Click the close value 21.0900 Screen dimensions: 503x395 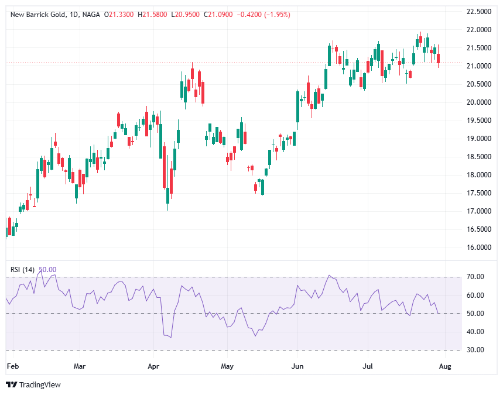220,15
